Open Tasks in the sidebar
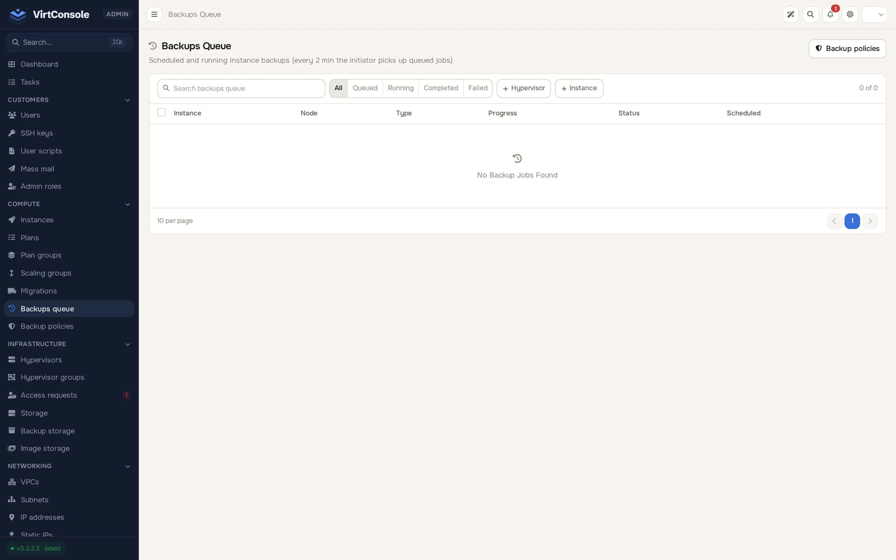This screenshot has width=896, height=560. point(69,82)
